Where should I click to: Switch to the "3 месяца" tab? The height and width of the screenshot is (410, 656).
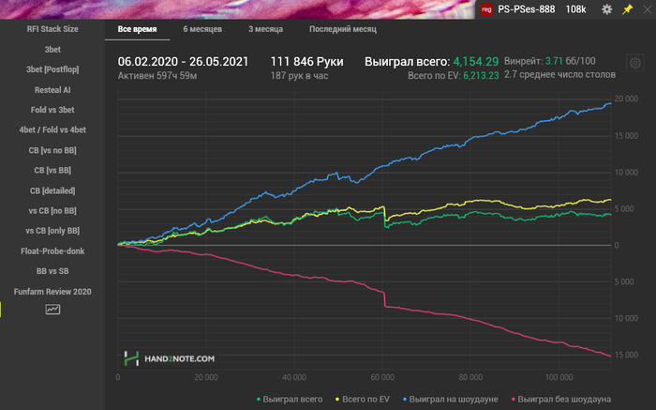coord(265,29)
